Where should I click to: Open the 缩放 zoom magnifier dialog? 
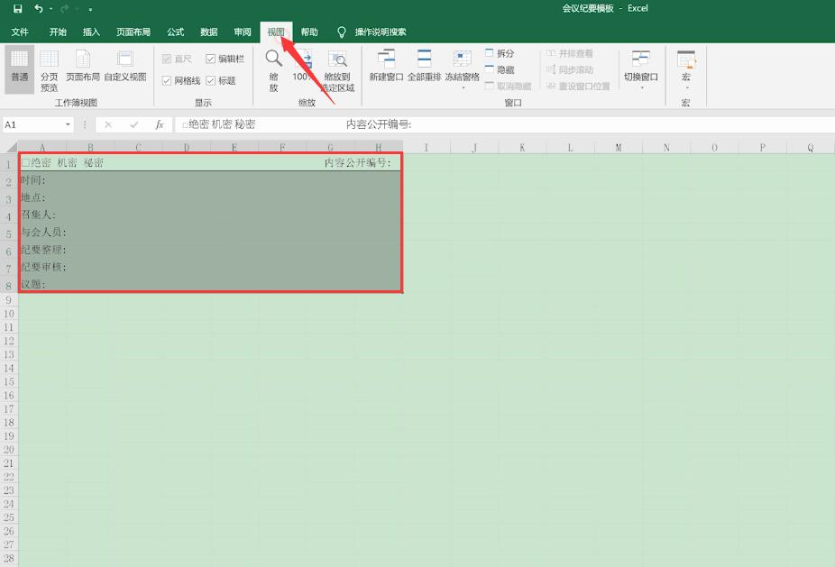[x=274, y=70]
